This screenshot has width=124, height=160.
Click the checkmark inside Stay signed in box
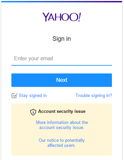click(x=15, y=95)
